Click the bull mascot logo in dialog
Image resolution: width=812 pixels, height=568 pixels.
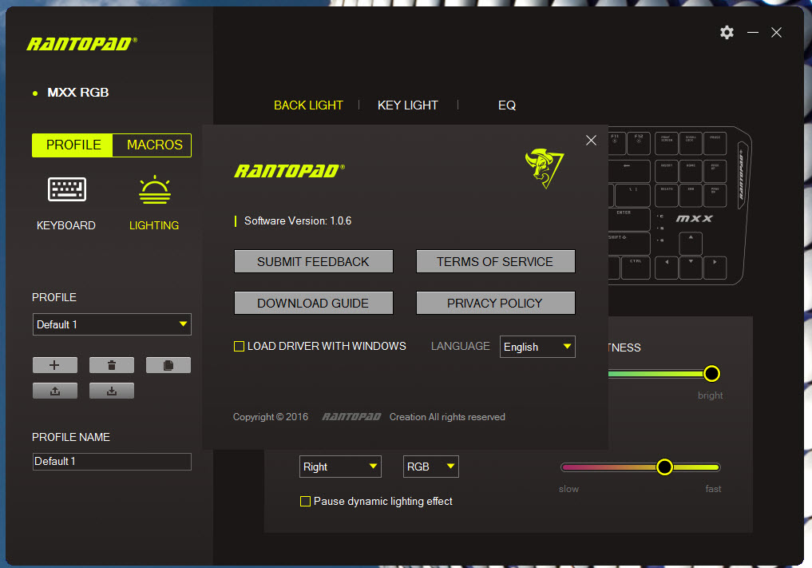544,168
